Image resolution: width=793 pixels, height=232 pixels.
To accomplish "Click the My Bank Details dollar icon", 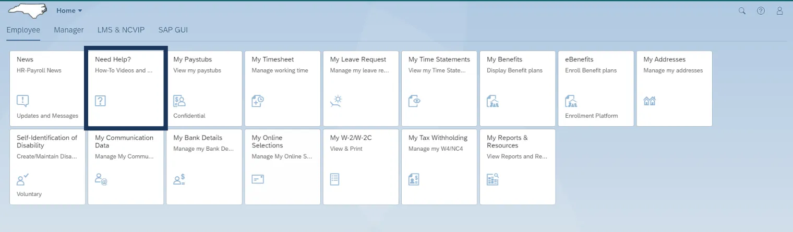I will (x=179, y=179).
